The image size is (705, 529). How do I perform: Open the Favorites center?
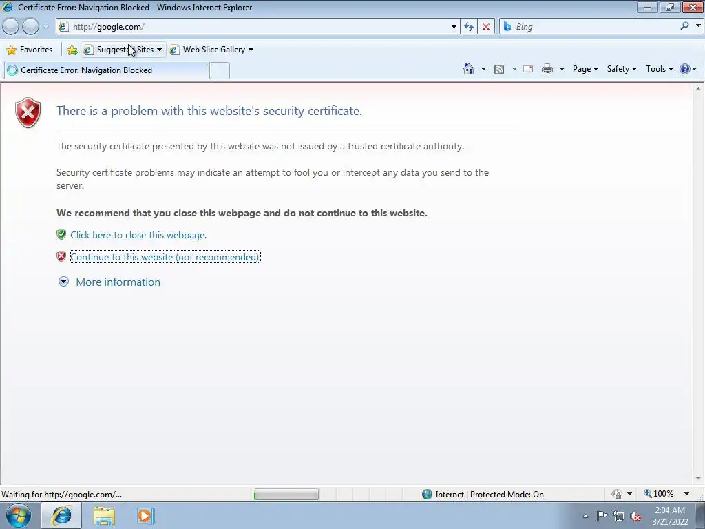tap(30, 50)
